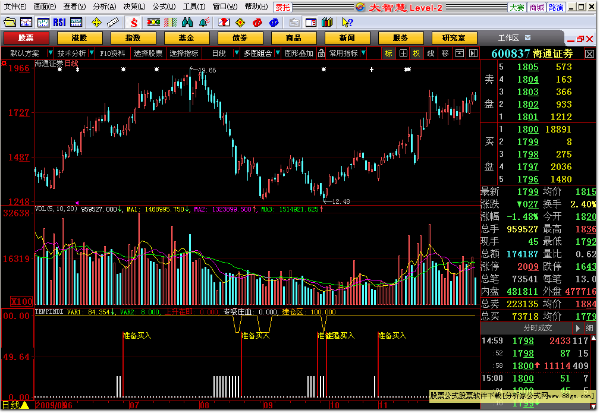Close the 600837 海通证券 quote panel

pos(590,54)
